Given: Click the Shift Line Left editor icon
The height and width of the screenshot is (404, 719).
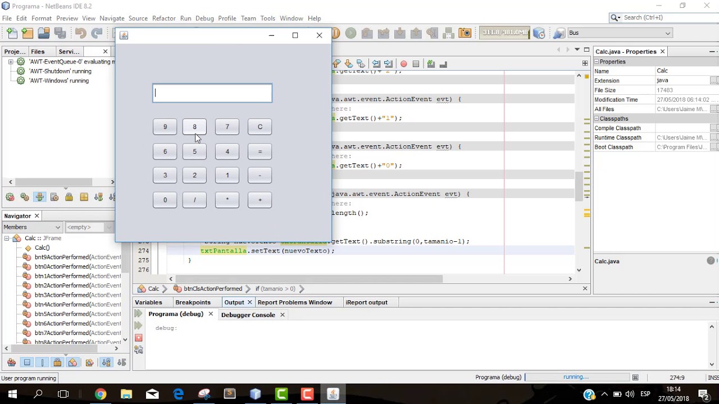Looking at the screenshot, I should [376, 64].
